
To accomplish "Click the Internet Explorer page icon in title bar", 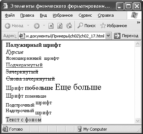I will point(5,6).
